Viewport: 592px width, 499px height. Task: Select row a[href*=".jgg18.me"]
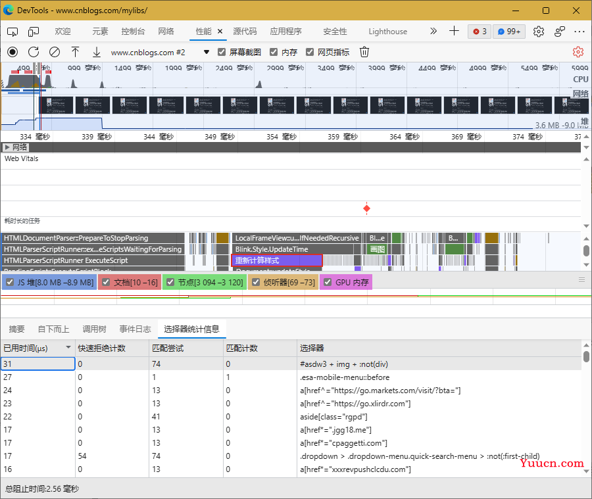coord(291,430)
